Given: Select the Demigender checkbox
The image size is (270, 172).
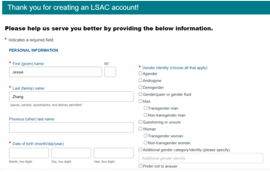Looking at the screenshot, I should [x=141, y=87].
